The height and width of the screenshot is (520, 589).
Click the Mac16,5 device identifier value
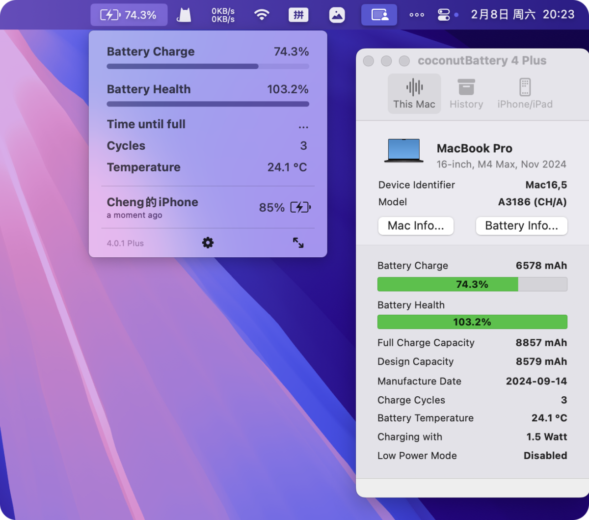[x=546, y=185]
